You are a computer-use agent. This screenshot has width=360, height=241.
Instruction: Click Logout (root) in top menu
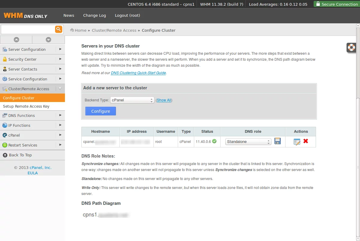coord(127,16)
